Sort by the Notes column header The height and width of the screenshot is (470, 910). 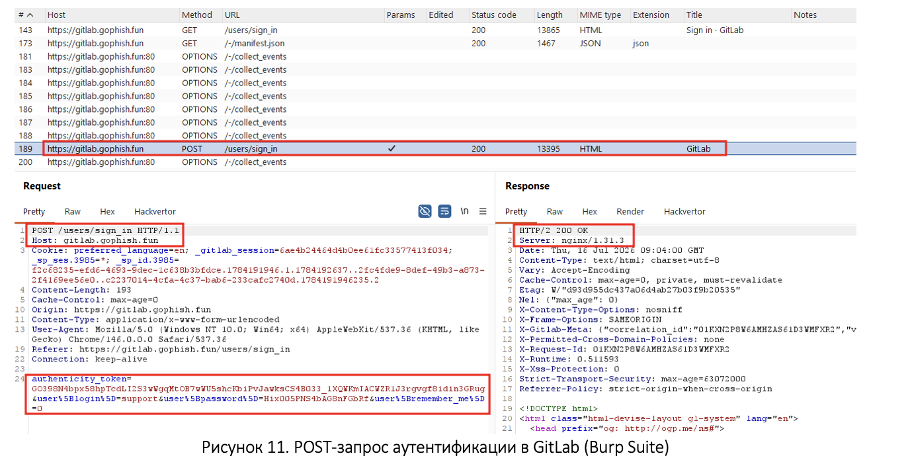824,15
